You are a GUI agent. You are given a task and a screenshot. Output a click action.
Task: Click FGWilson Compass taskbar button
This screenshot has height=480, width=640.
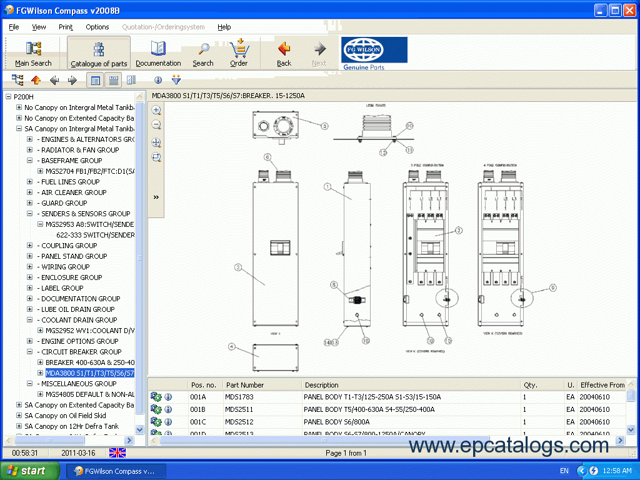click(116, 471)
